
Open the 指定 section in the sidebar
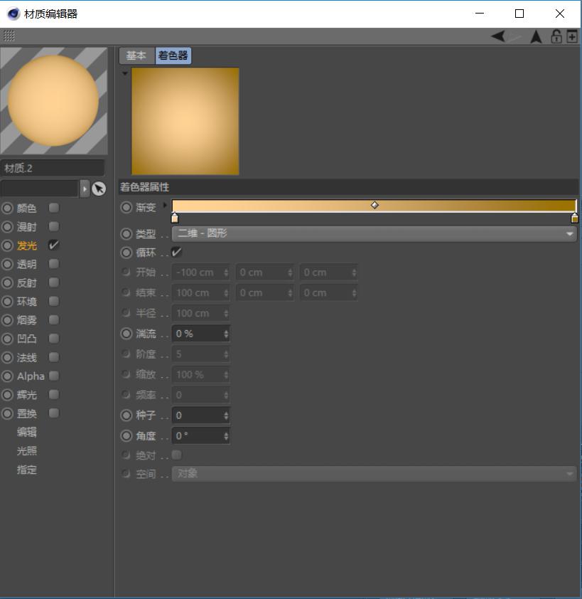[27, 470]
